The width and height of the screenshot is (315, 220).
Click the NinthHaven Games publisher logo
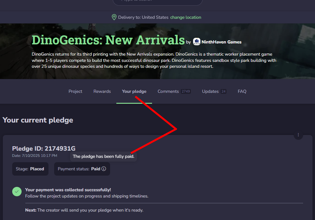tap(196, 41)
